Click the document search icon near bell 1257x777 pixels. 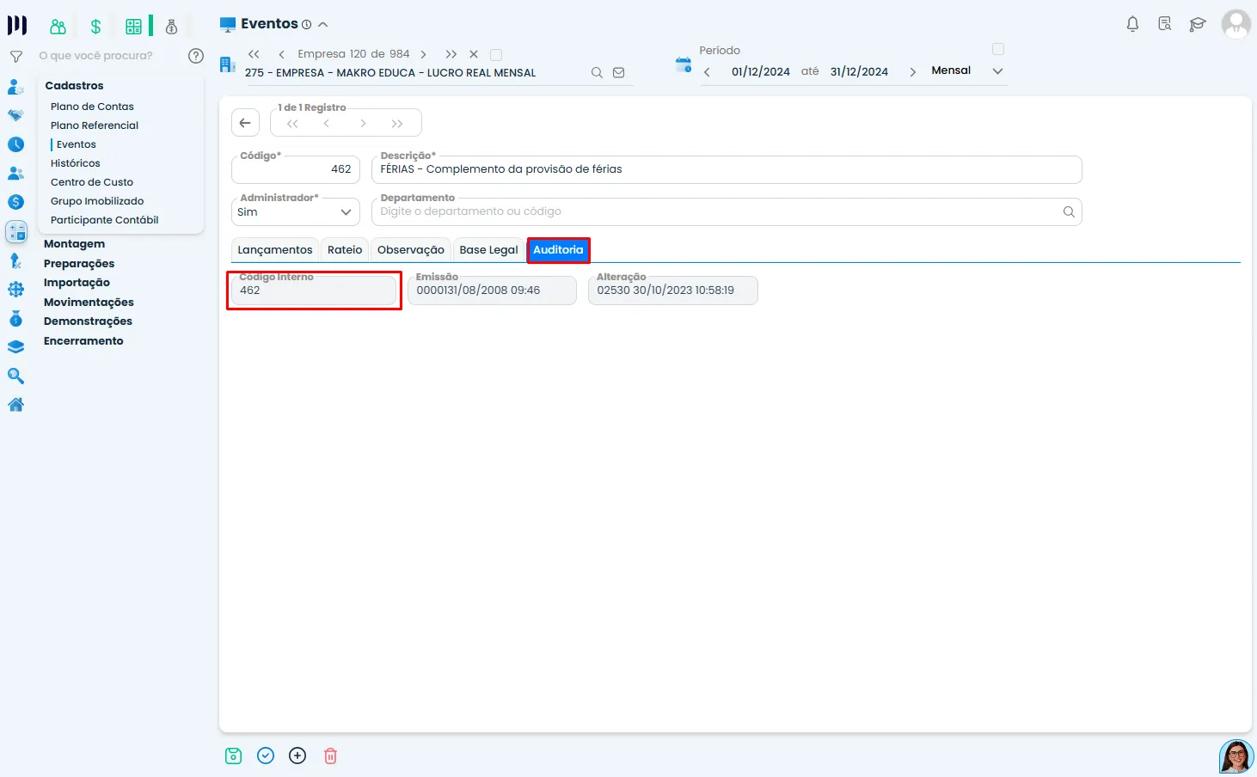coord(1165,24)
